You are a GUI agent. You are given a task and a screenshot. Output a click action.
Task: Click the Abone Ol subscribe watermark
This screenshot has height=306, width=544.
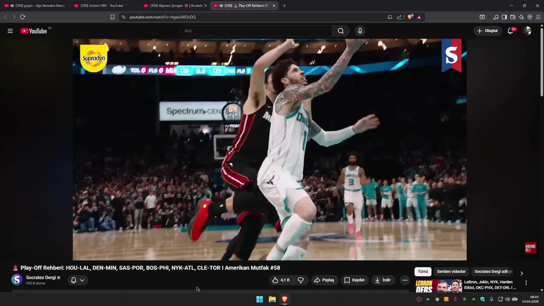point(530,248)
